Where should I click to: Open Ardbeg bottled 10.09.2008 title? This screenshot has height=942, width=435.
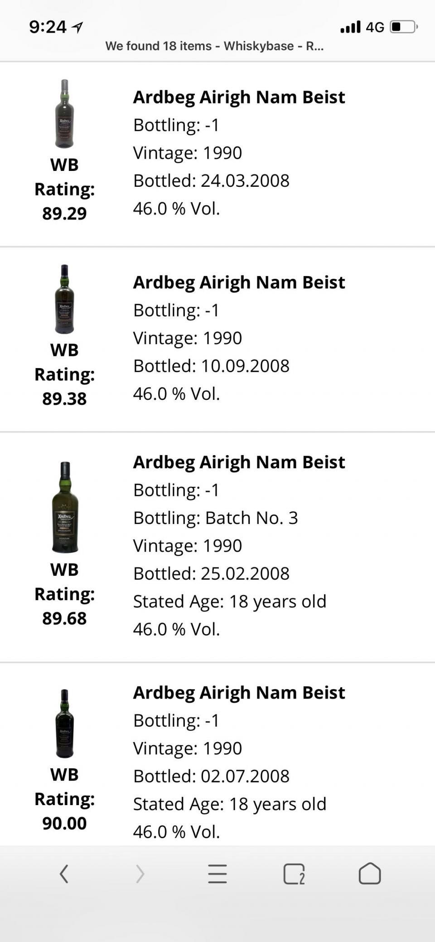point(239,282)
